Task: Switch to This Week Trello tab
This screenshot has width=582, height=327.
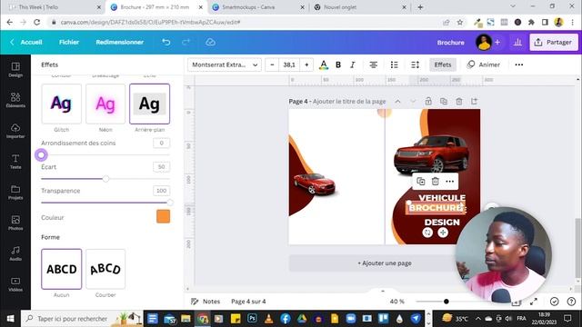Action: point(55,7)
